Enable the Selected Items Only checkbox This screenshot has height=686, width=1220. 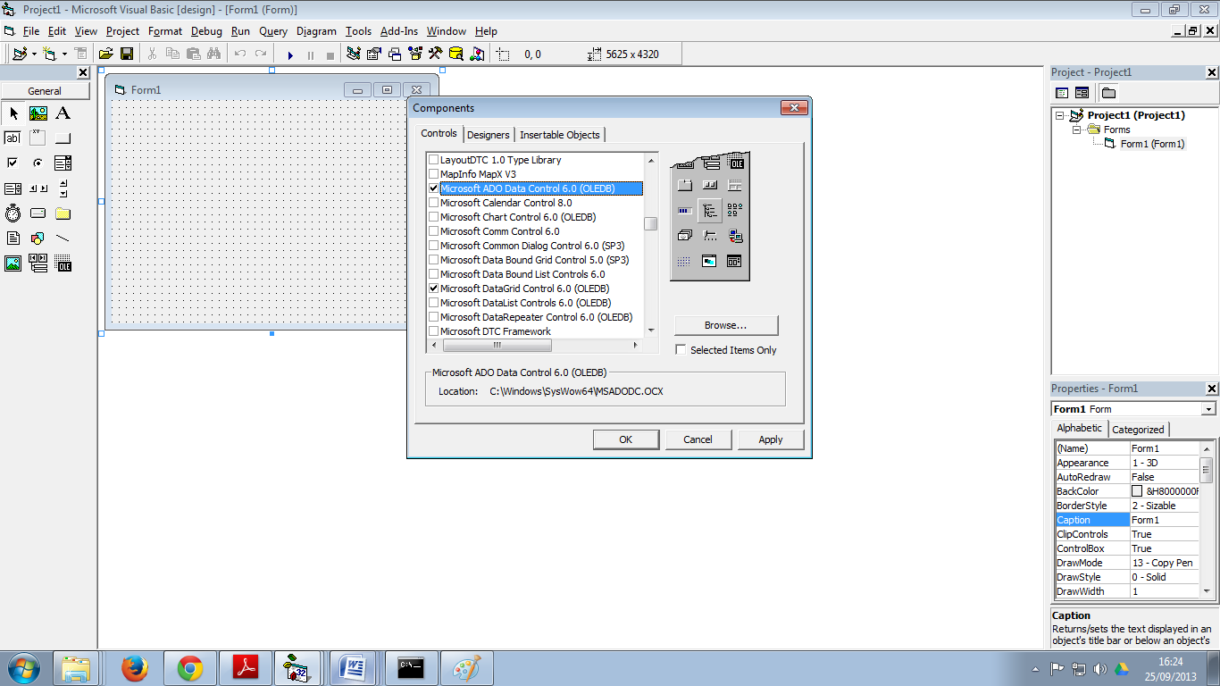[681, 350]
